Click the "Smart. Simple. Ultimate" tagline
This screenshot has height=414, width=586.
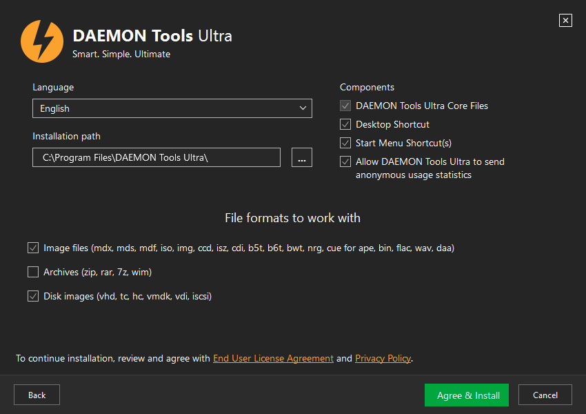pos(121,55)
